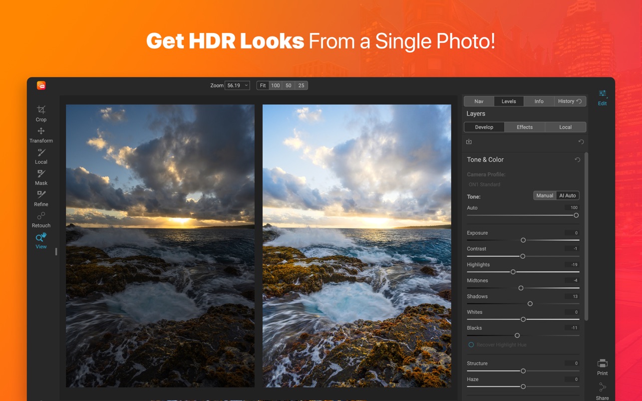The height and width of the screenshot is (401, 642).
Task: Select the Crop tool
Action: click(41, 110)
